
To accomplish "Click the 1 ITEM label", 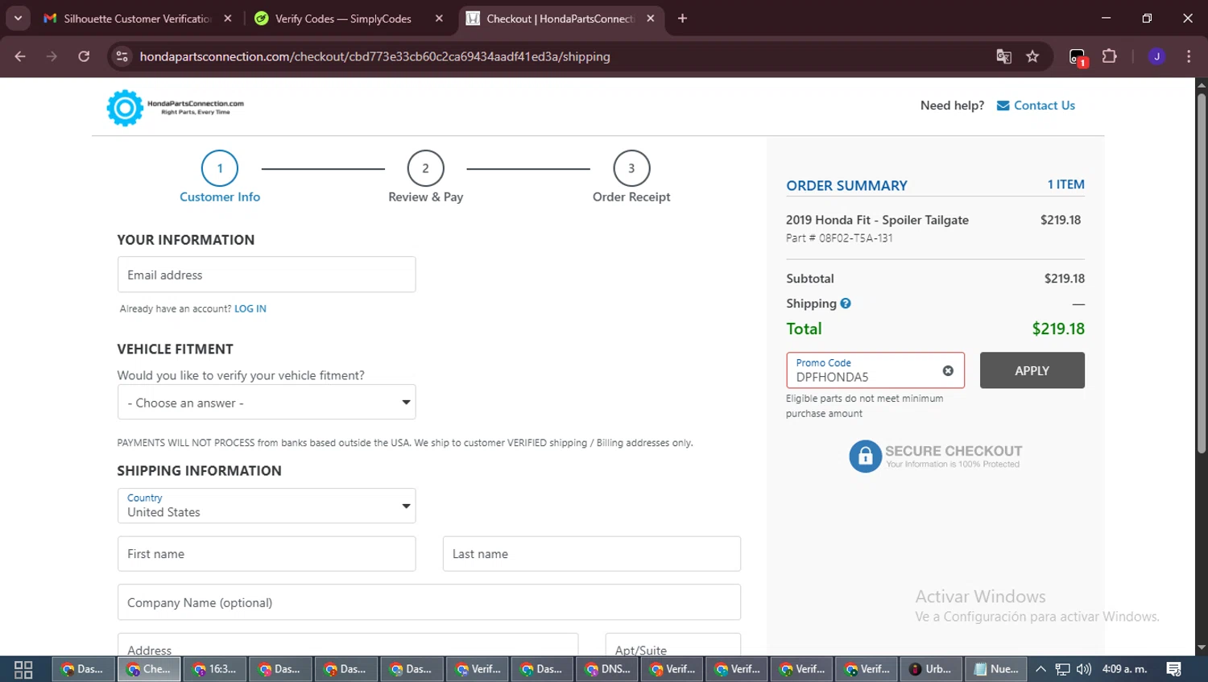I will click(1066, 184).
